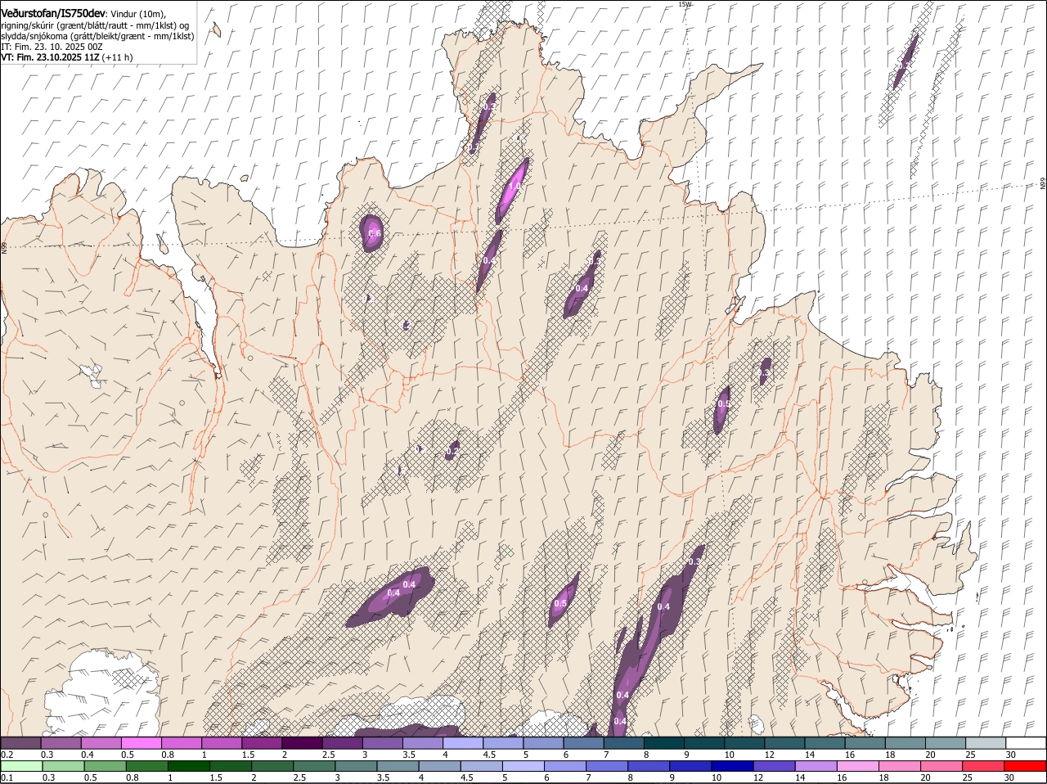Image resolution: width=1047 pixels, height=784 pixels.
Task: Click the IT initial time line 00Z
Action: [x=52, y=47]
